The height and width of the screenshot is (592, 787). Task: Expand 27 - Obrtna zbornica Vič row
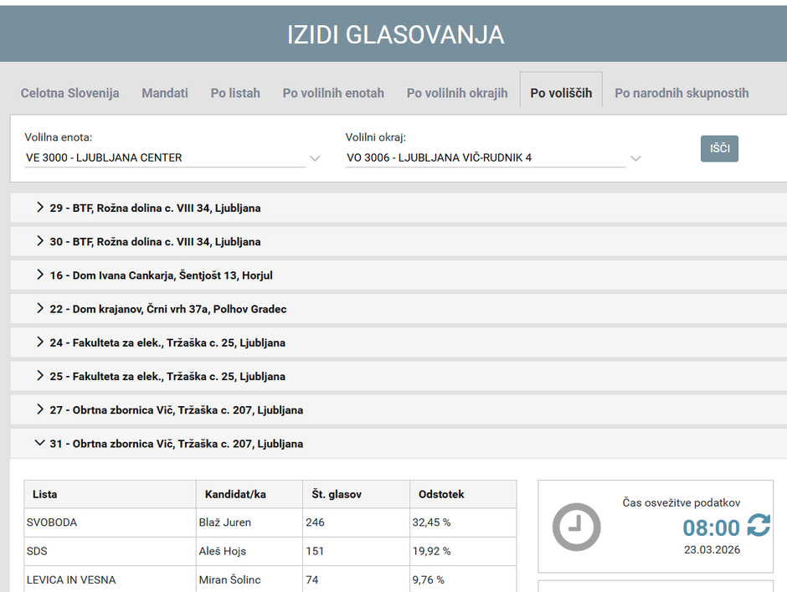coord(176,410)
